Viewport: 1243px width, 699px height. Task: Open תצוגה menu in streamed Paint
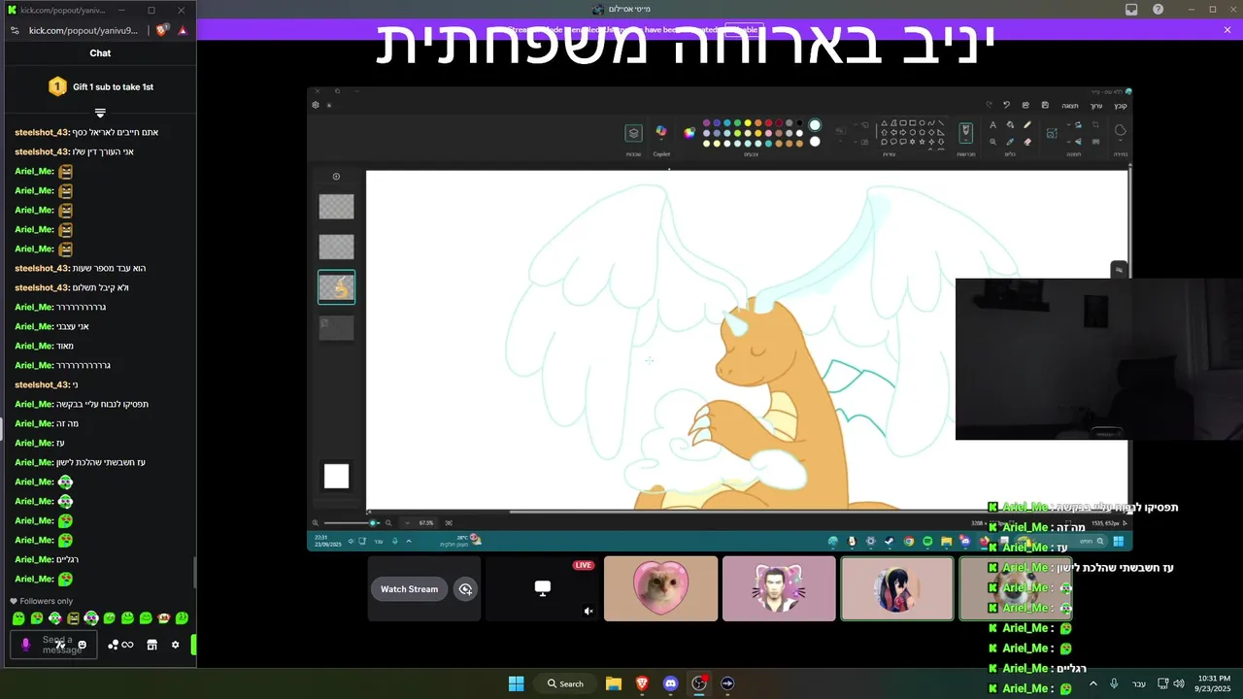[1070, 105]
